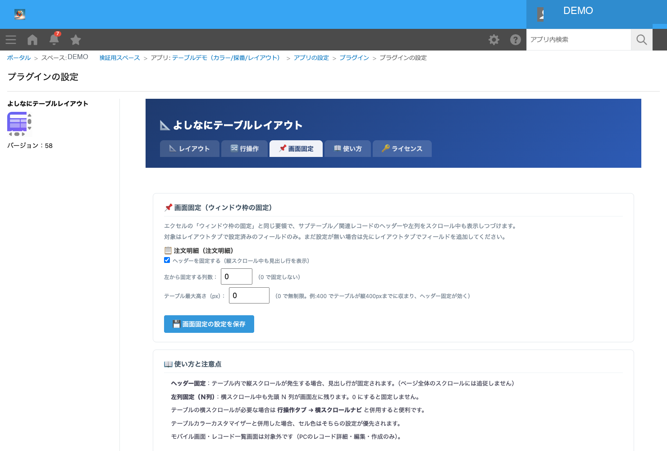Click 画面固定の設定を保存 button
Viewport: 667px width, 451px height.
click(209, 324)
